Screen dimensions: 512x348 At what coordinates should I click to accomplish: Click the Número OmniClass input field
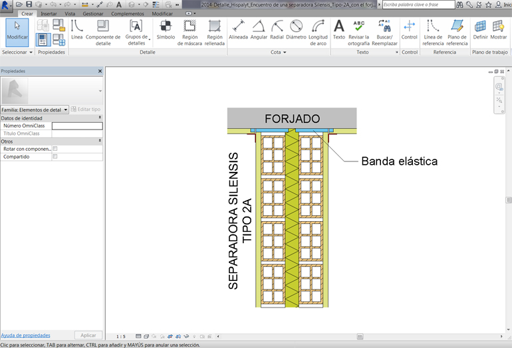(x=77, y=126)
